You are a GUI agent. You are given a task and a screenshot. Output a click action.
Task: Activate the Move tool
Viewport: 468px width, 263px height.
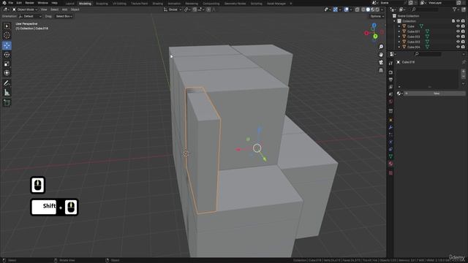pos(7,45)
